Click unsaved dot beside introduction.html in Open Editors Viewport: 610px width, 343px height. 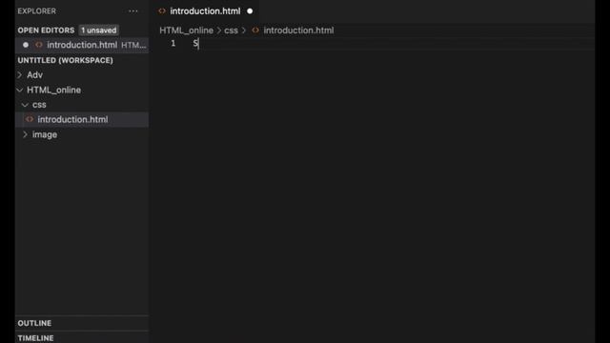point(26,45)
